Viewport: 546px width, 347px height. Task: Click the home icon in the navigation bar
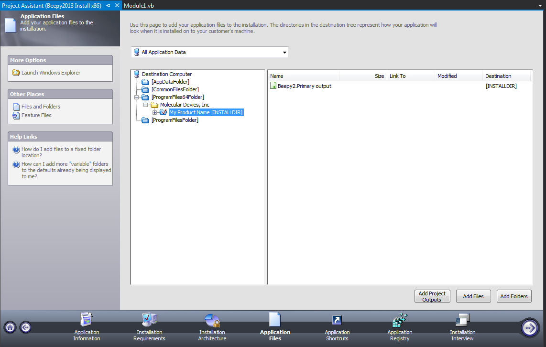(10, 327)
